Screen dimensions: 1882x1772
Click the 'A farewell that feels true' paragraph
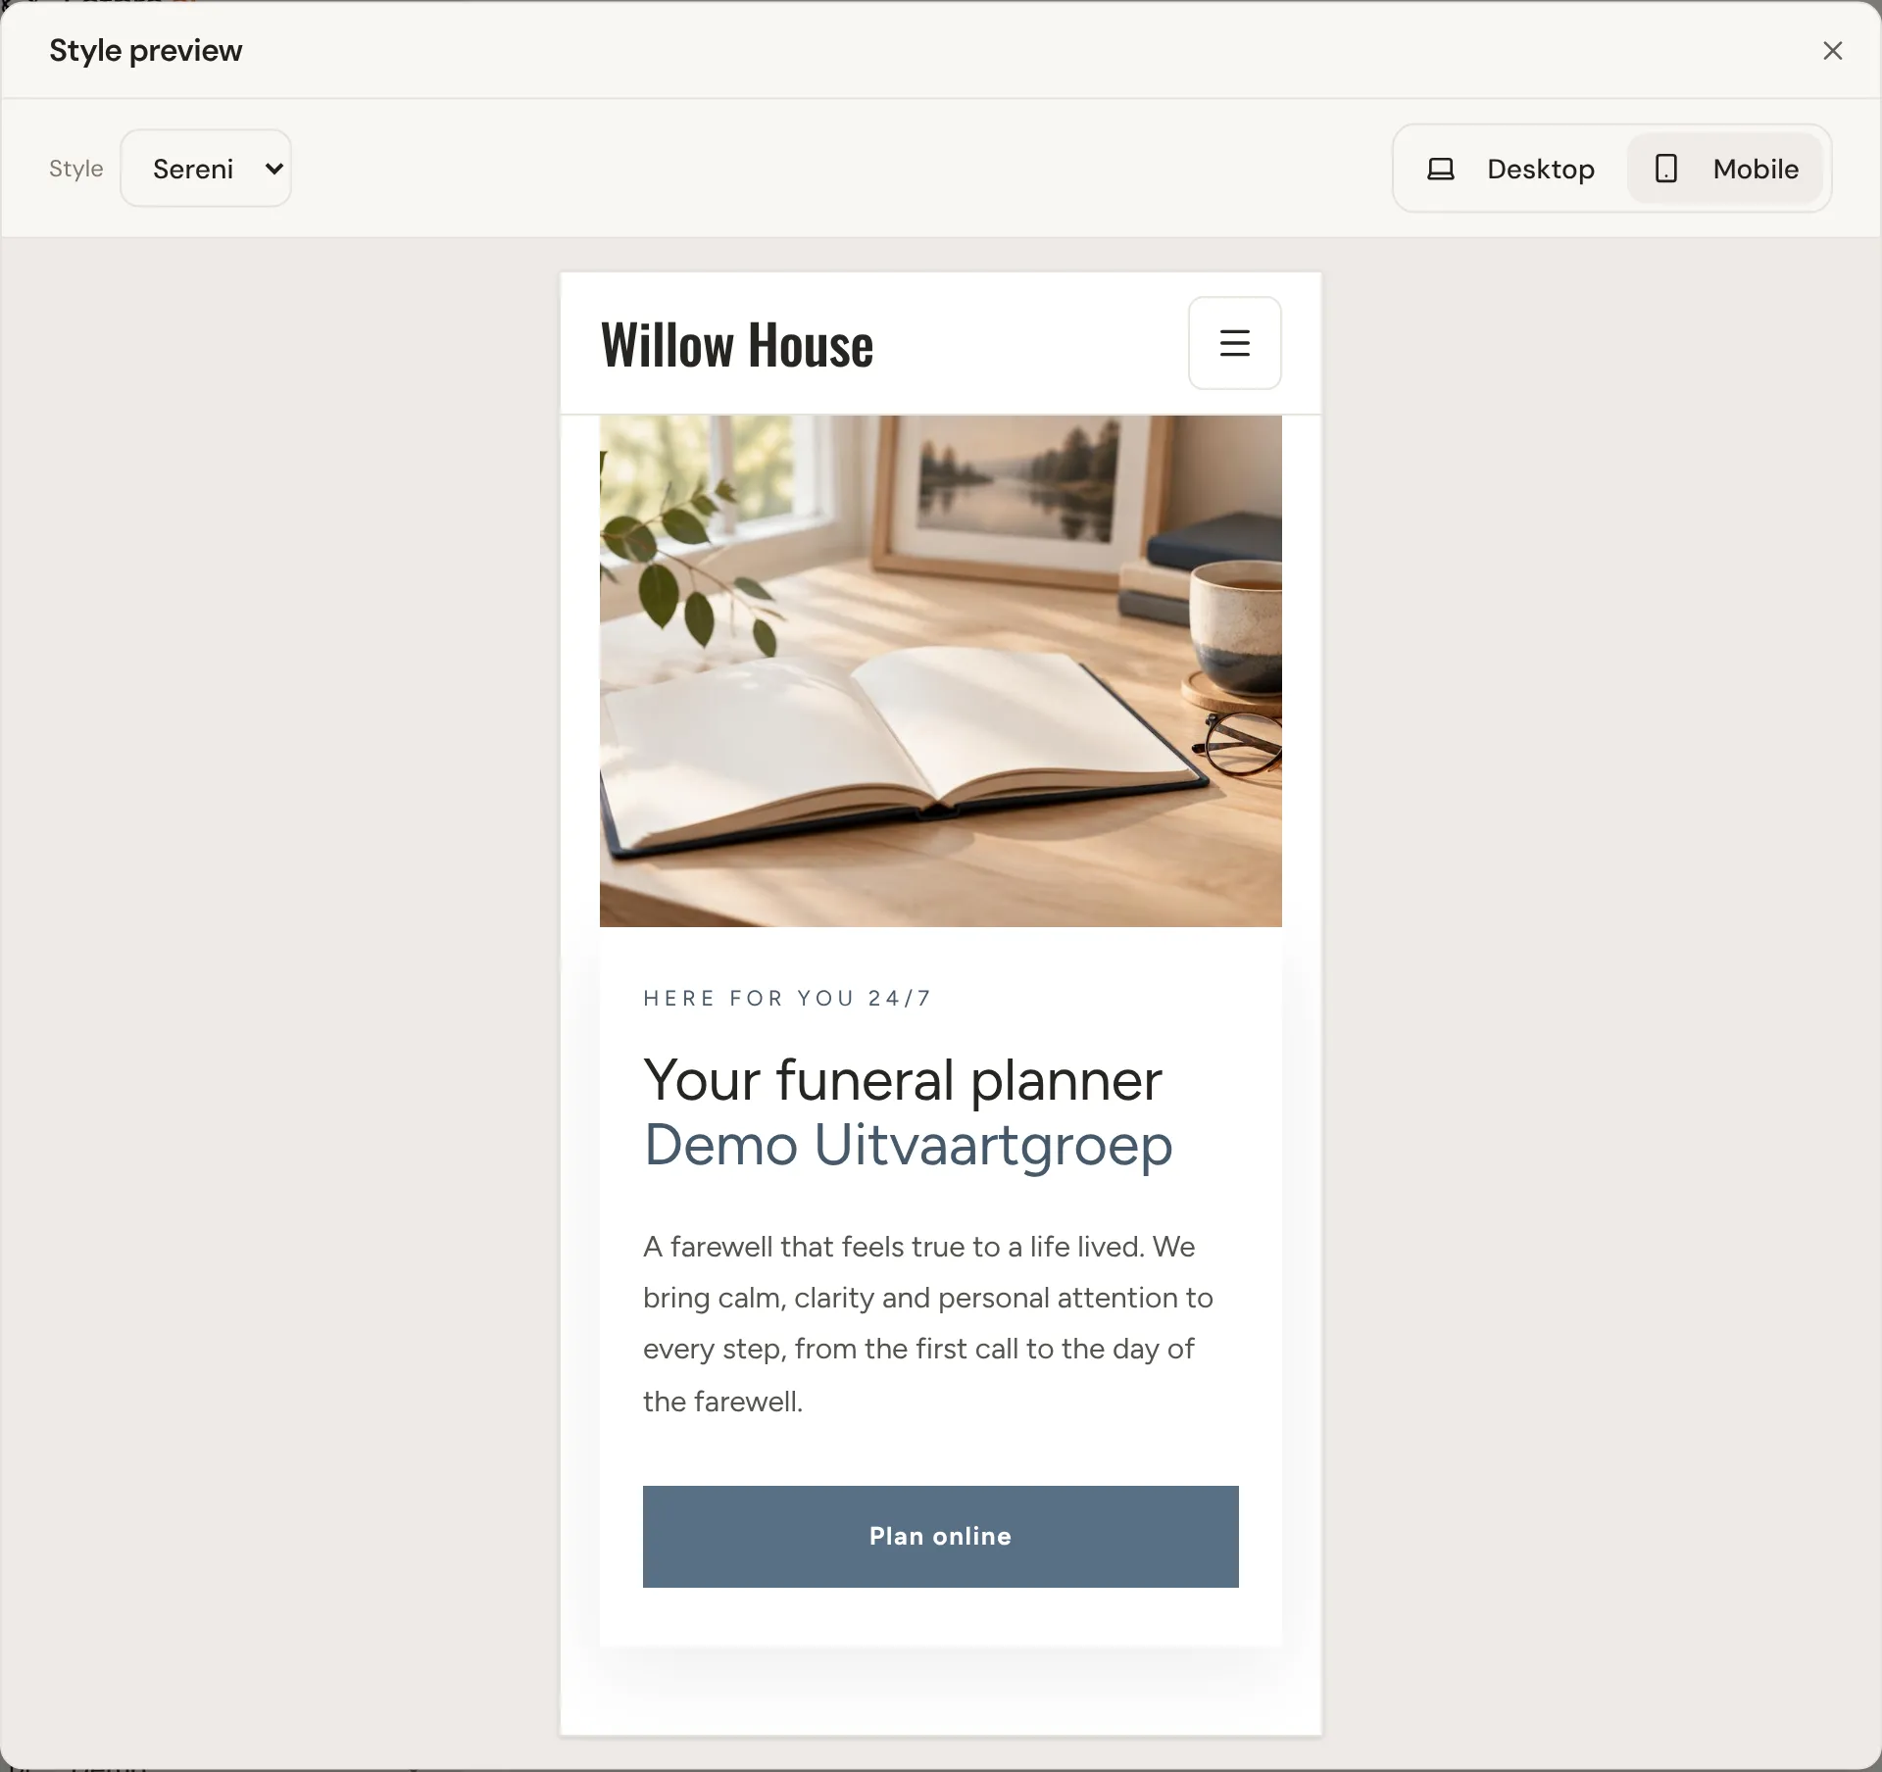tap(928, 1323)
